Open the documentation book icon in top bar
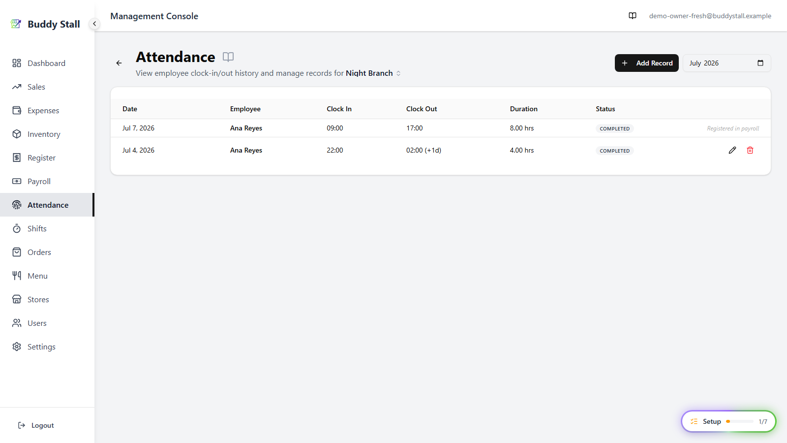787x443 pixels. 633,16
